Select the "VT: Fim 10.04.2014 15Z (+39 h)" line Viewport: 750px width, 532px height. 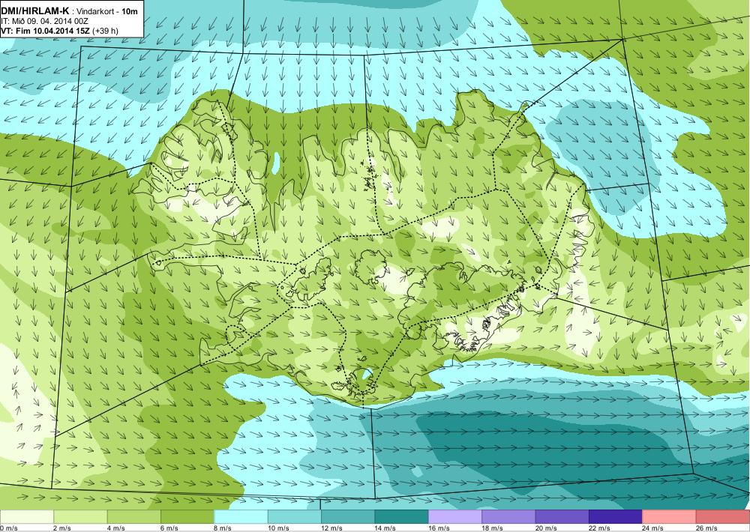point(59,31)
